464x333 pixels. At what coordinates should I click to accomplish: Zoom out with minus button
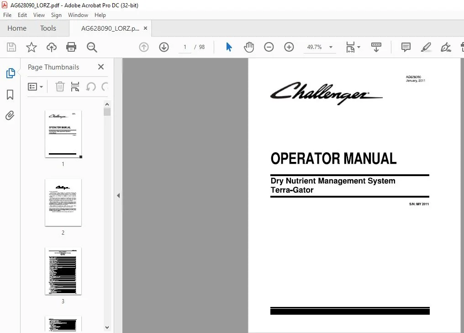click(x=269, y=47)
